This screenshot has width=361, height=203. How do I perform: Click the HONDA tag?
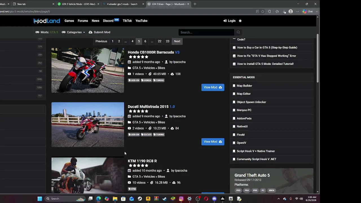[x=146, y=80]
